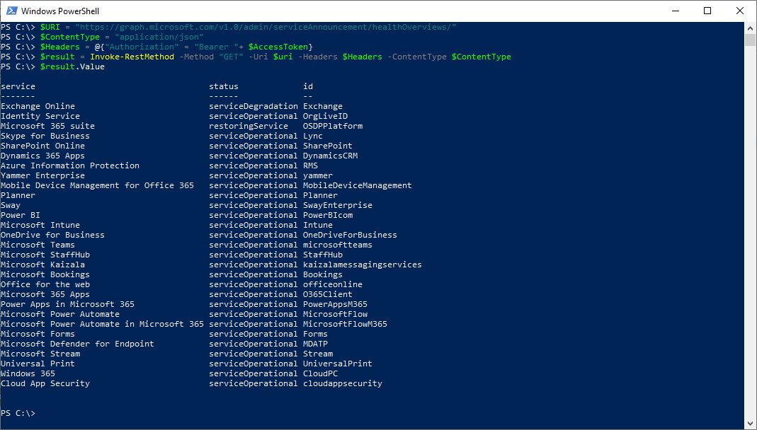Click the 'status' column header

pos(224,86)
